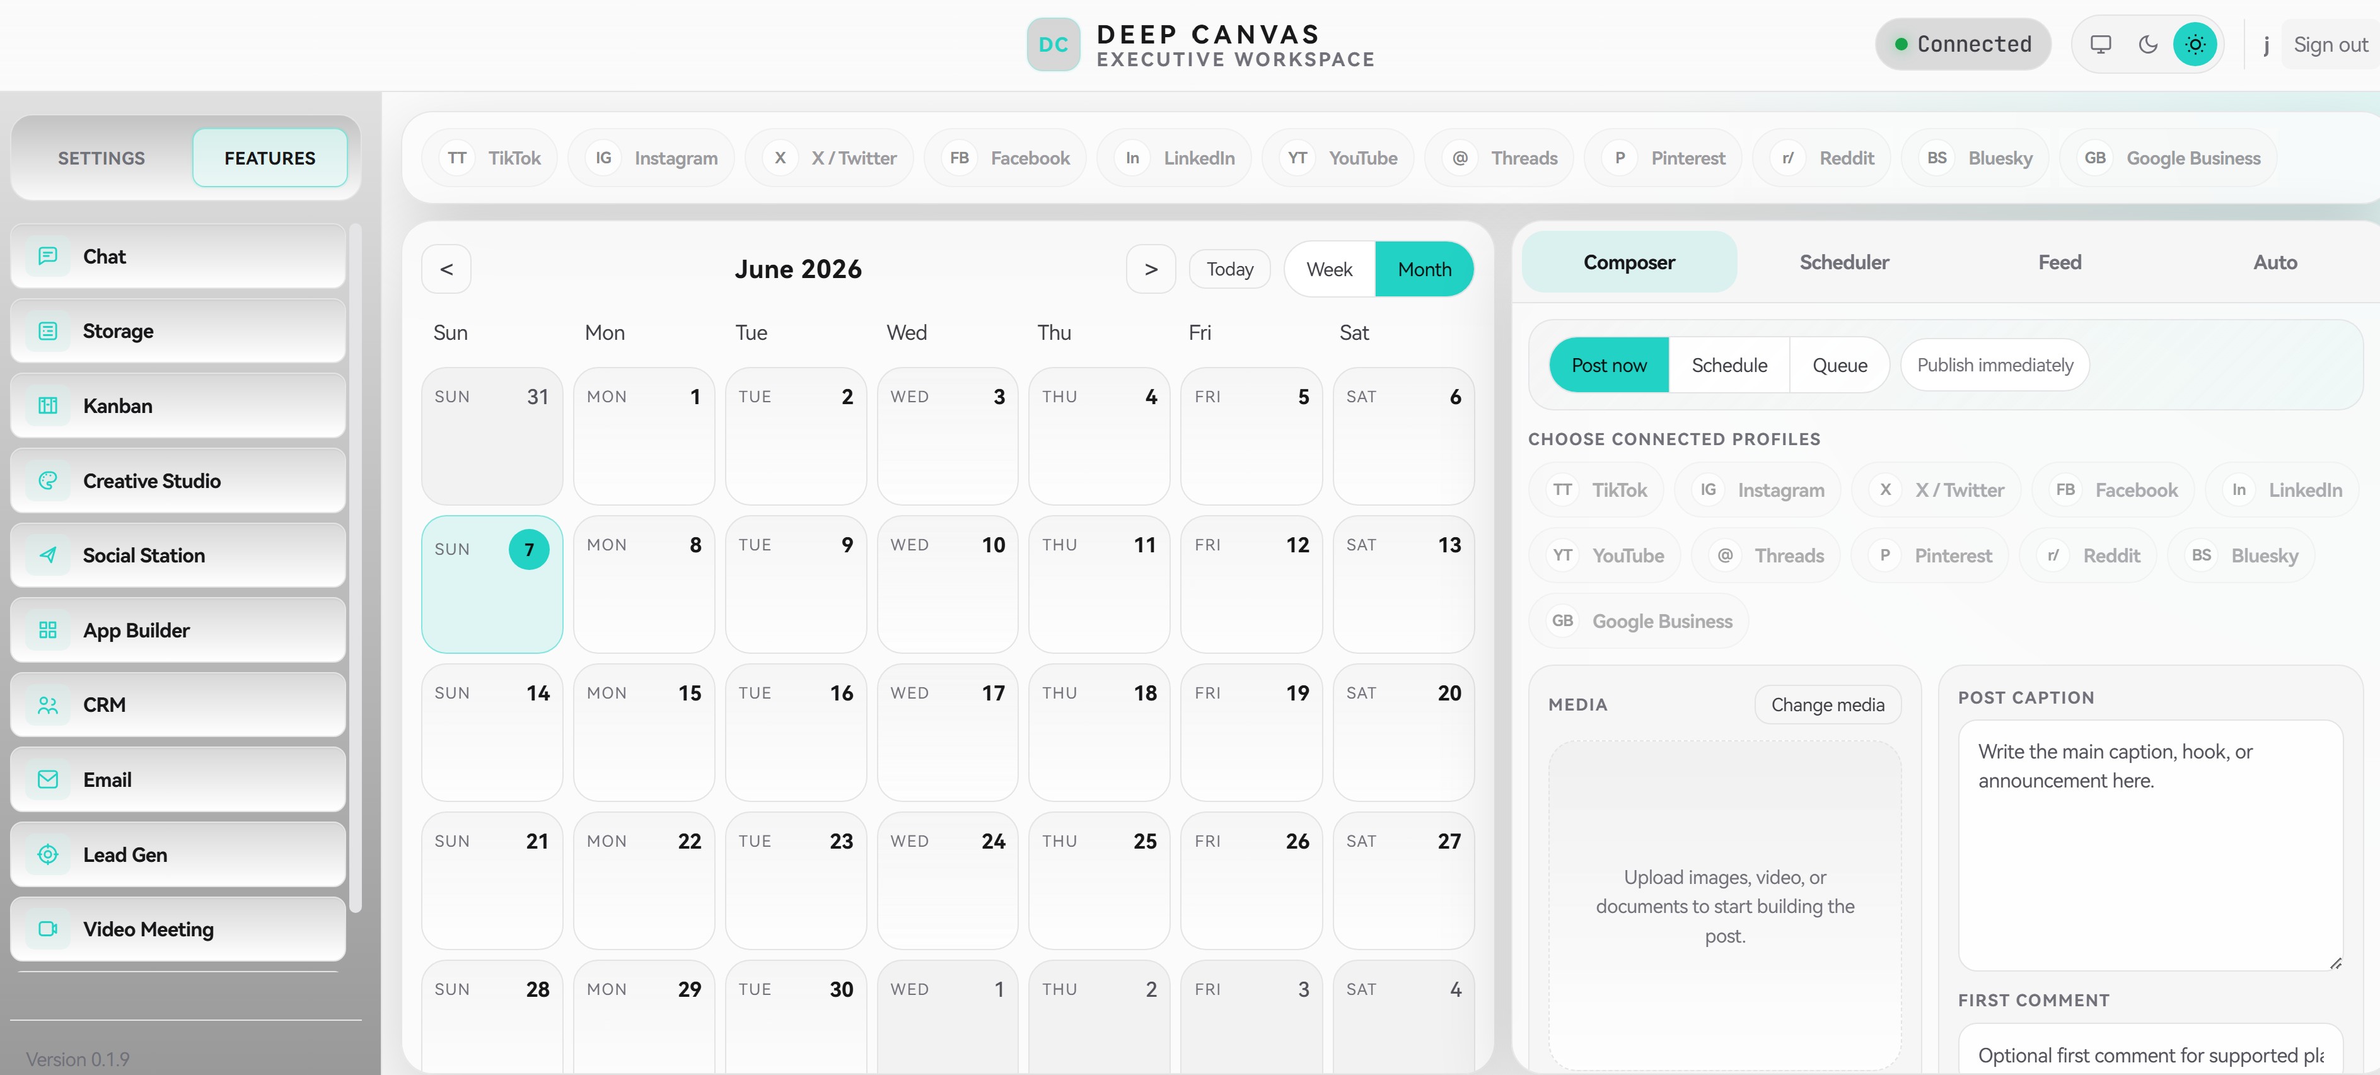Select the Schedule posting option
2380x1075 pixels.
coord(1729,365)
